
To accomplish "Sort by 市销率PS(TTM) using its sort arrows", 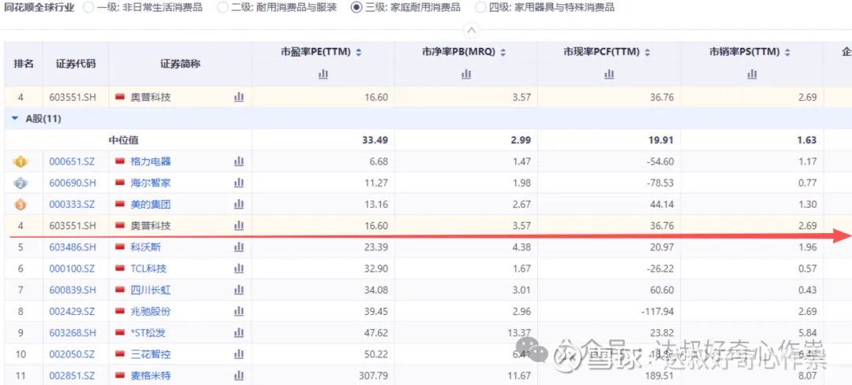I will click(787, 53).
